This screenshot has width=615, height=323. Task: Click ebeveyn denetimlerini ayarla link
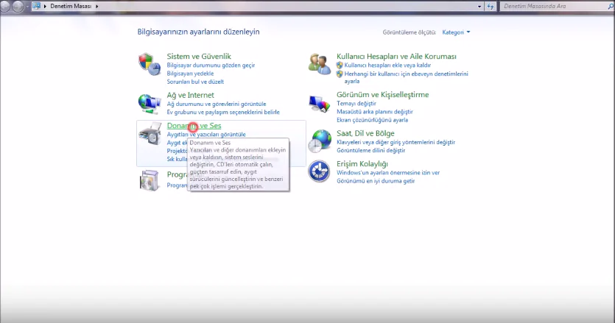click(406, 77)
